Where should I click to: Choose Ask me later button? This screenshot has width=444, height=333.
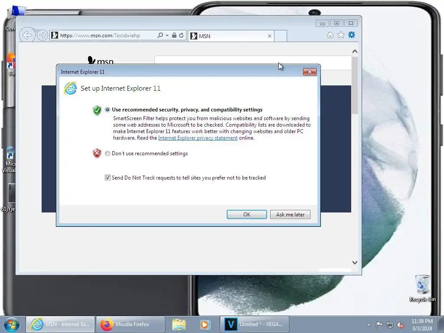(290, 214)
